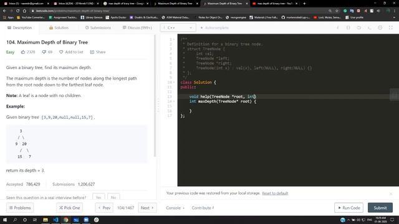399x224 pixels.
Task: Bookmark this page with star icon
Action: pos(337,11)
